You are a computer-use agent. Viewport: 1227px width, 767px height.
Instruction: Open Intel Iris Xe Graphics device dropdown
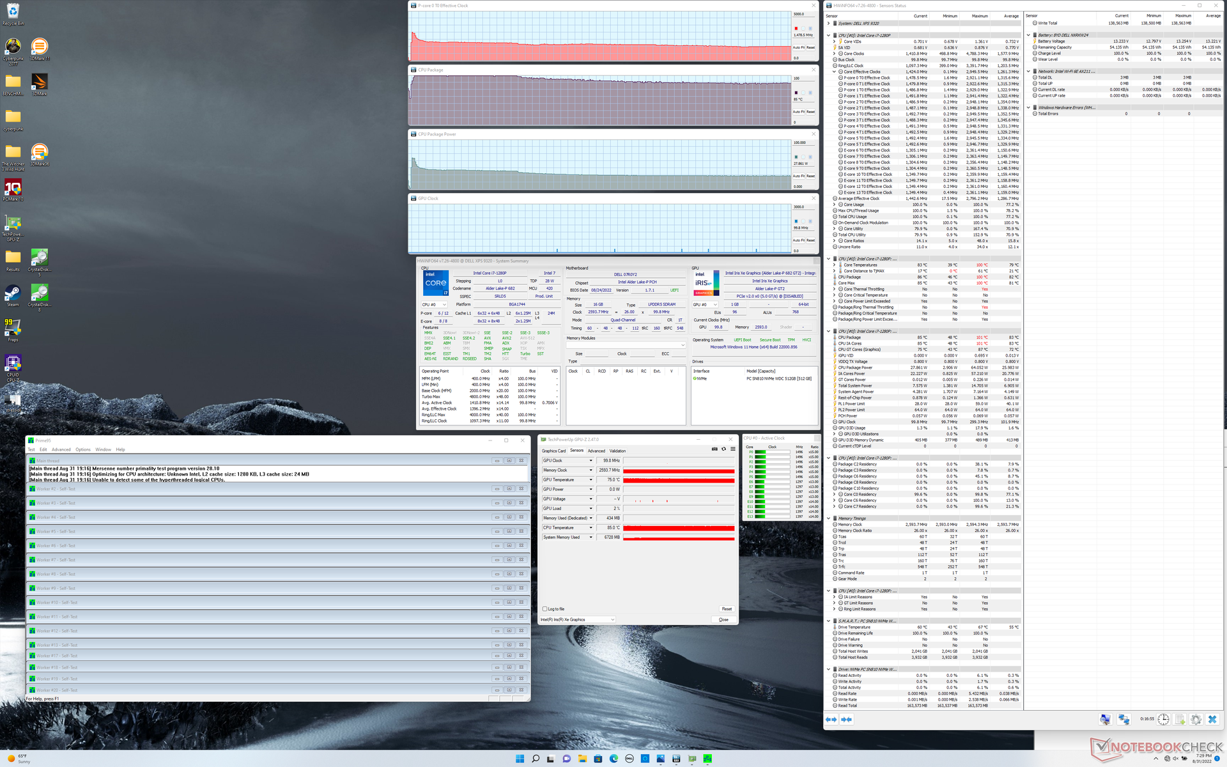coord(612,619)
